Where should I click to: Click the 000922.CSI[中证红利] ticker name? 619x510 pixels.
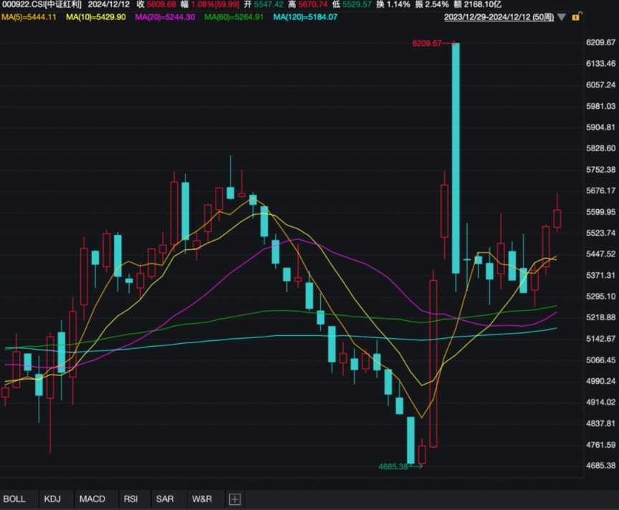point(42,5)
